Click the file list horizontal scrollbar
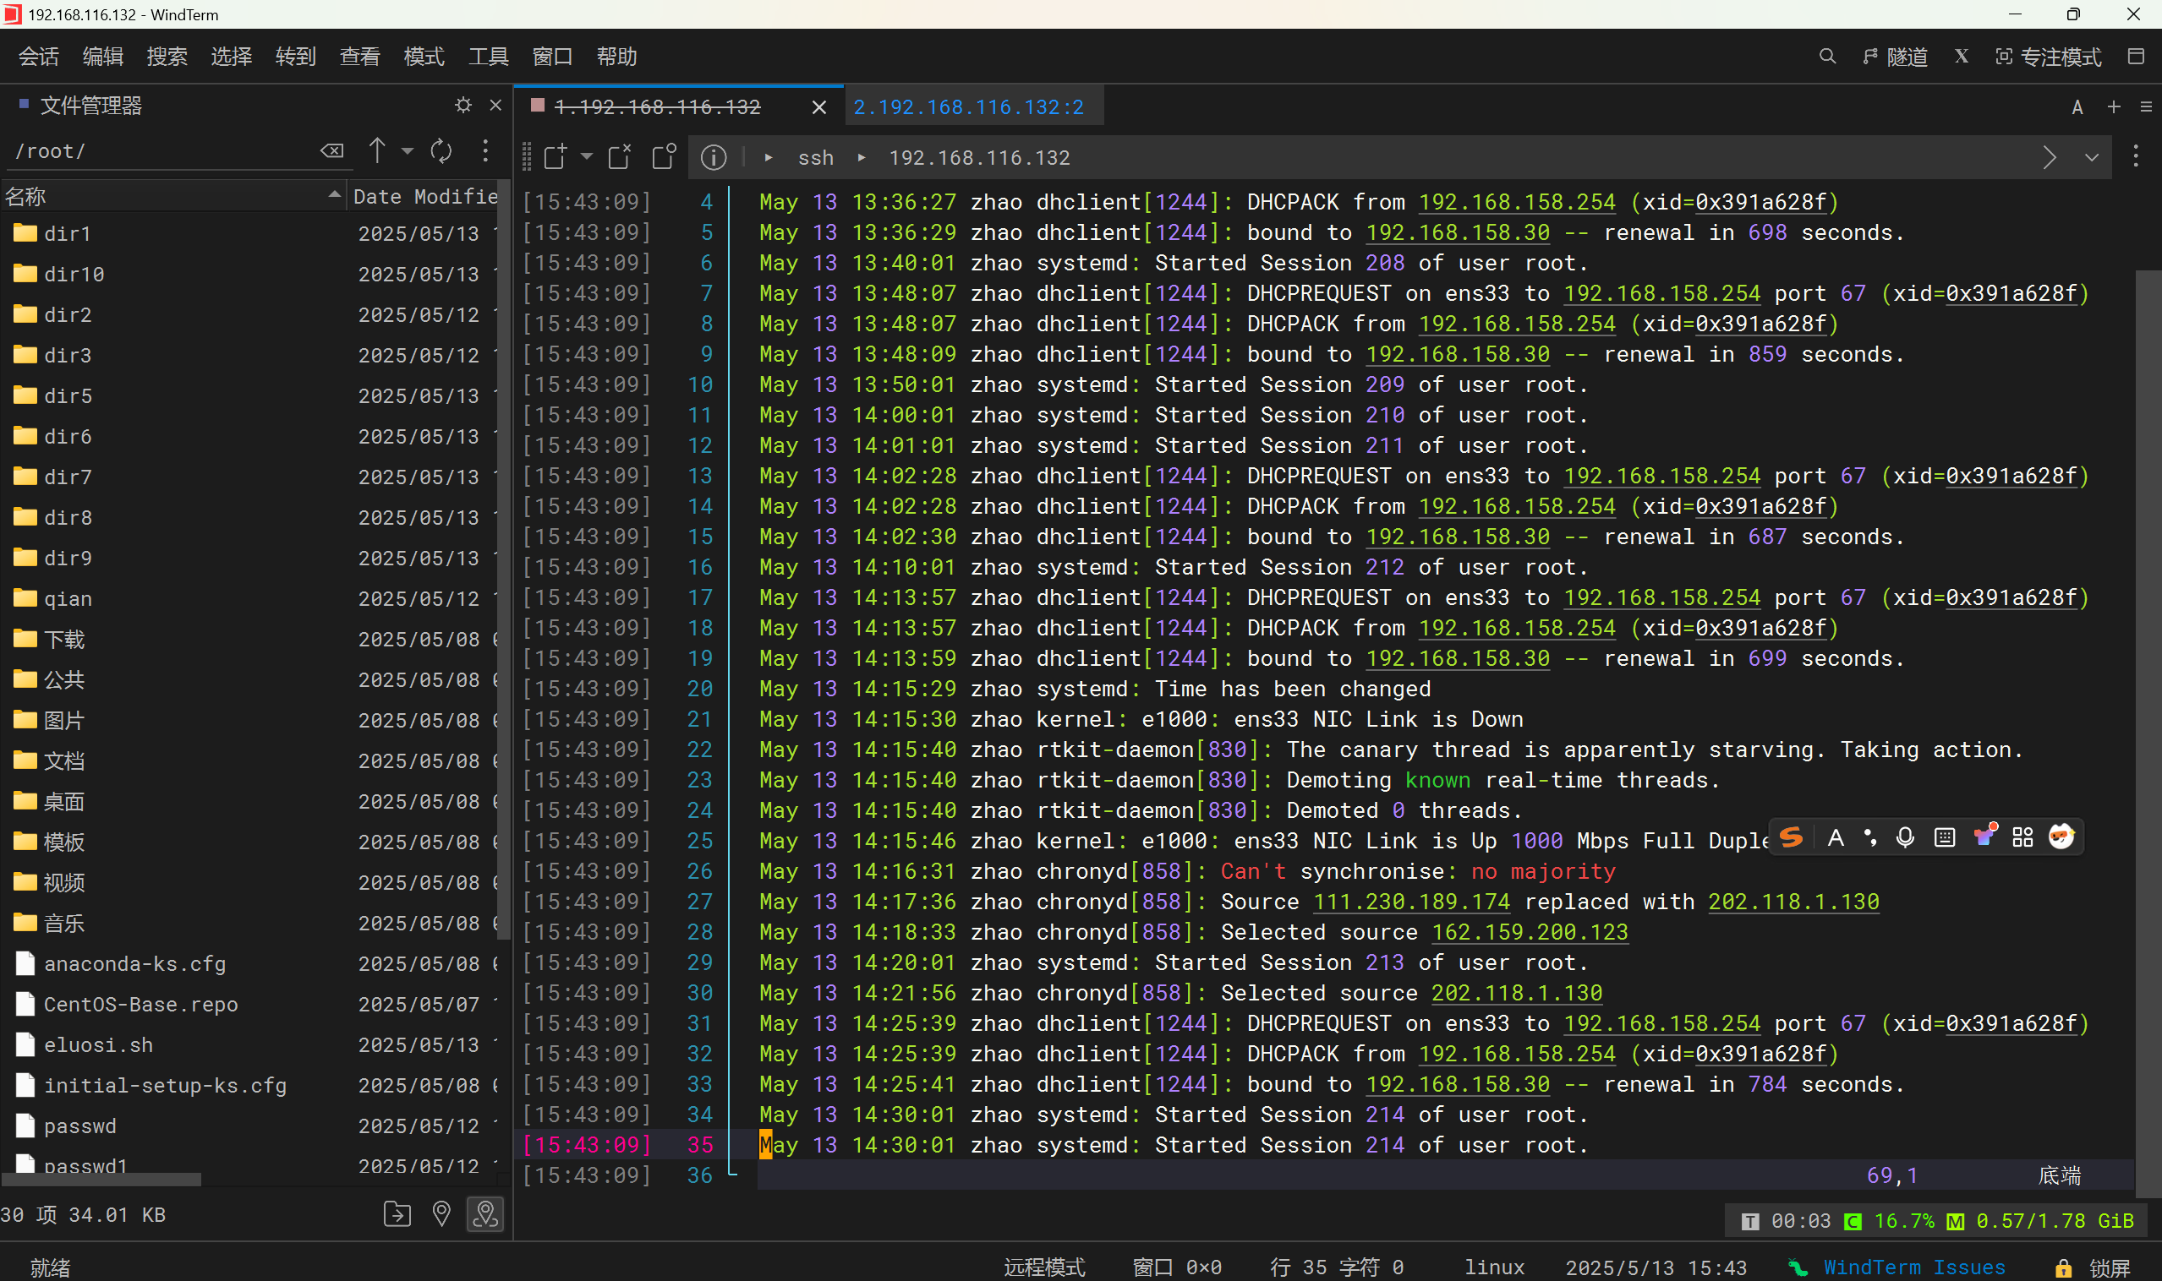This screenshot has height=1281, width=2162. [x=102, y=1180]
